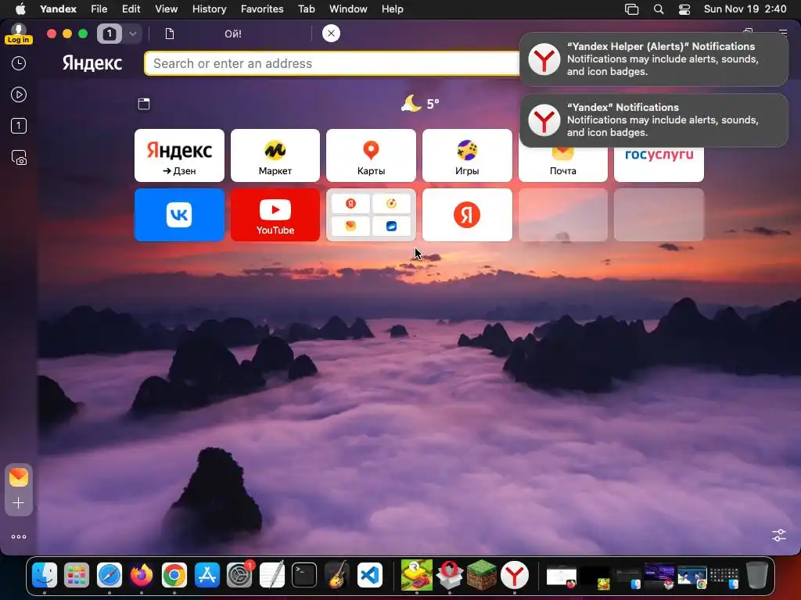Image resolution: width=801 pixels, height=600 pixels.
Task: Open the Window menu
Action: (x=348, y=9)
